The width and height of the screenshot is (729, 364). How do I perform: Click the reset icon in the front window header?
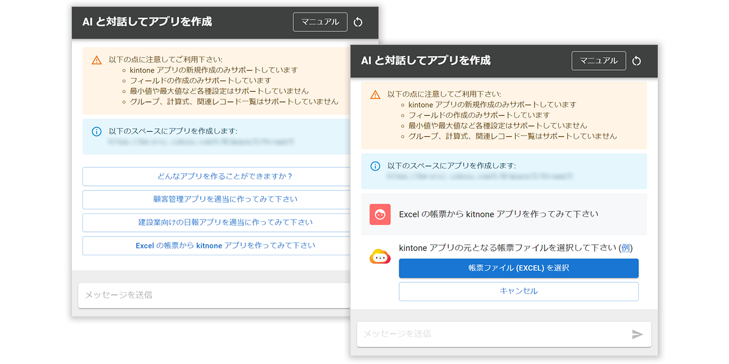(x=636, y=61)
